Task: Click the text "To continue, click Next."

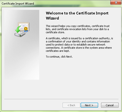Action: [59, 57]
